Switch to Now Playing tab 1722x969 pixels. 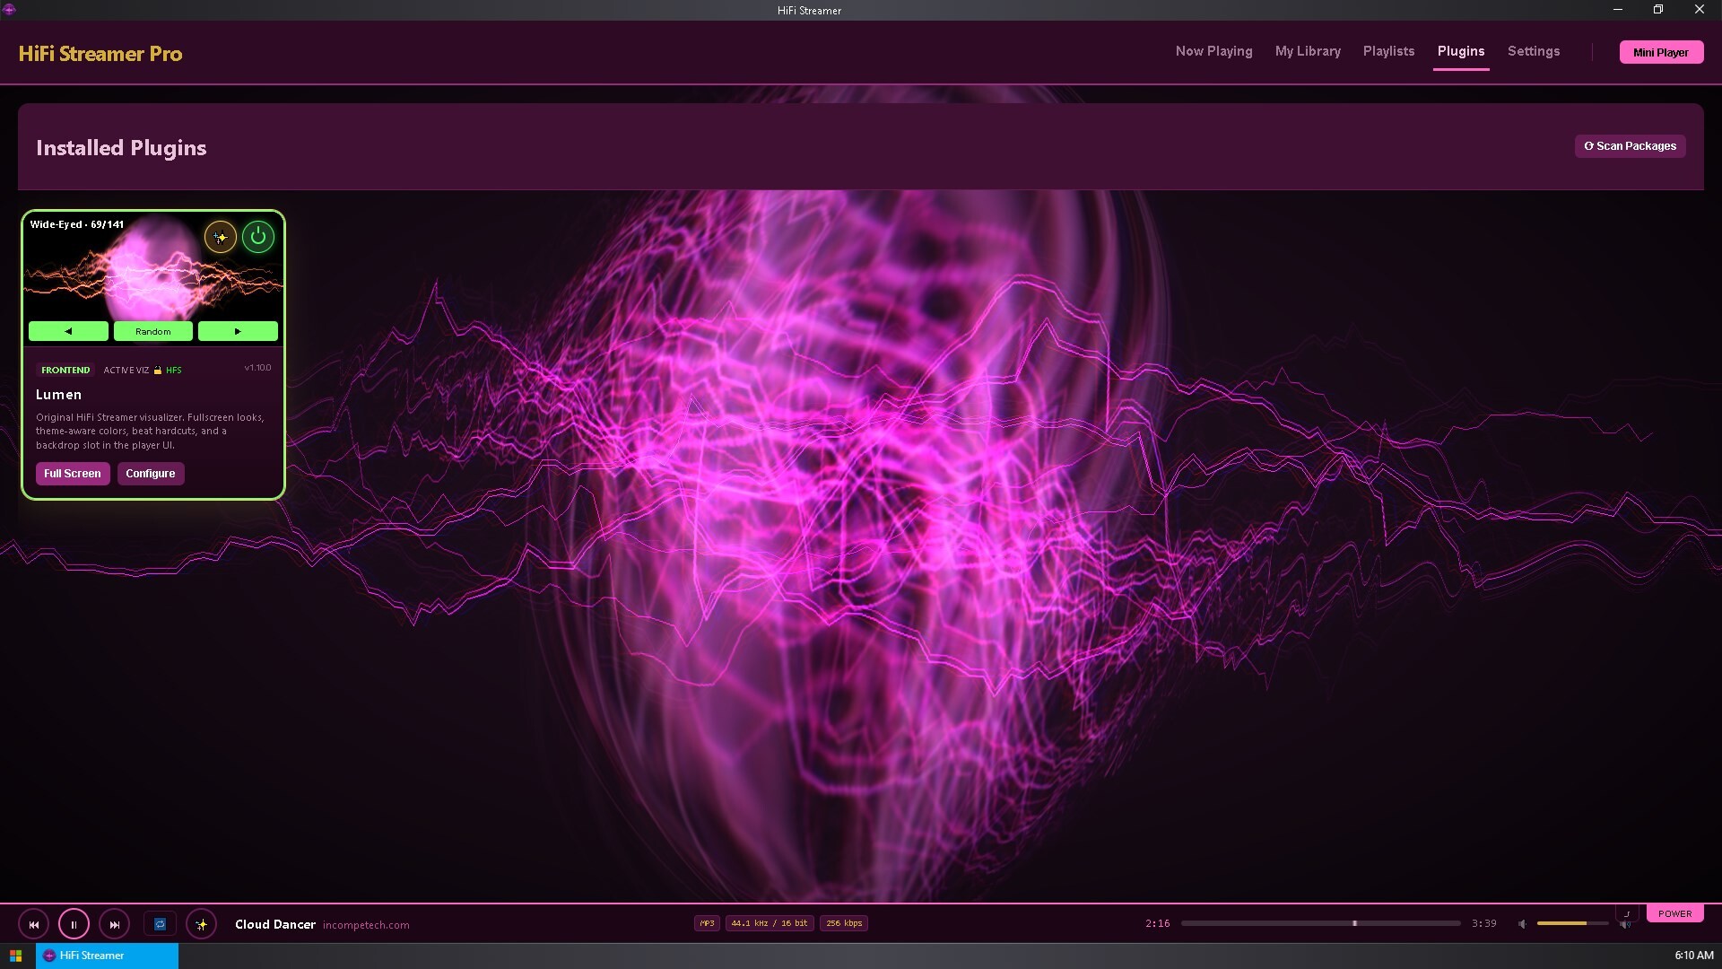1214,51
